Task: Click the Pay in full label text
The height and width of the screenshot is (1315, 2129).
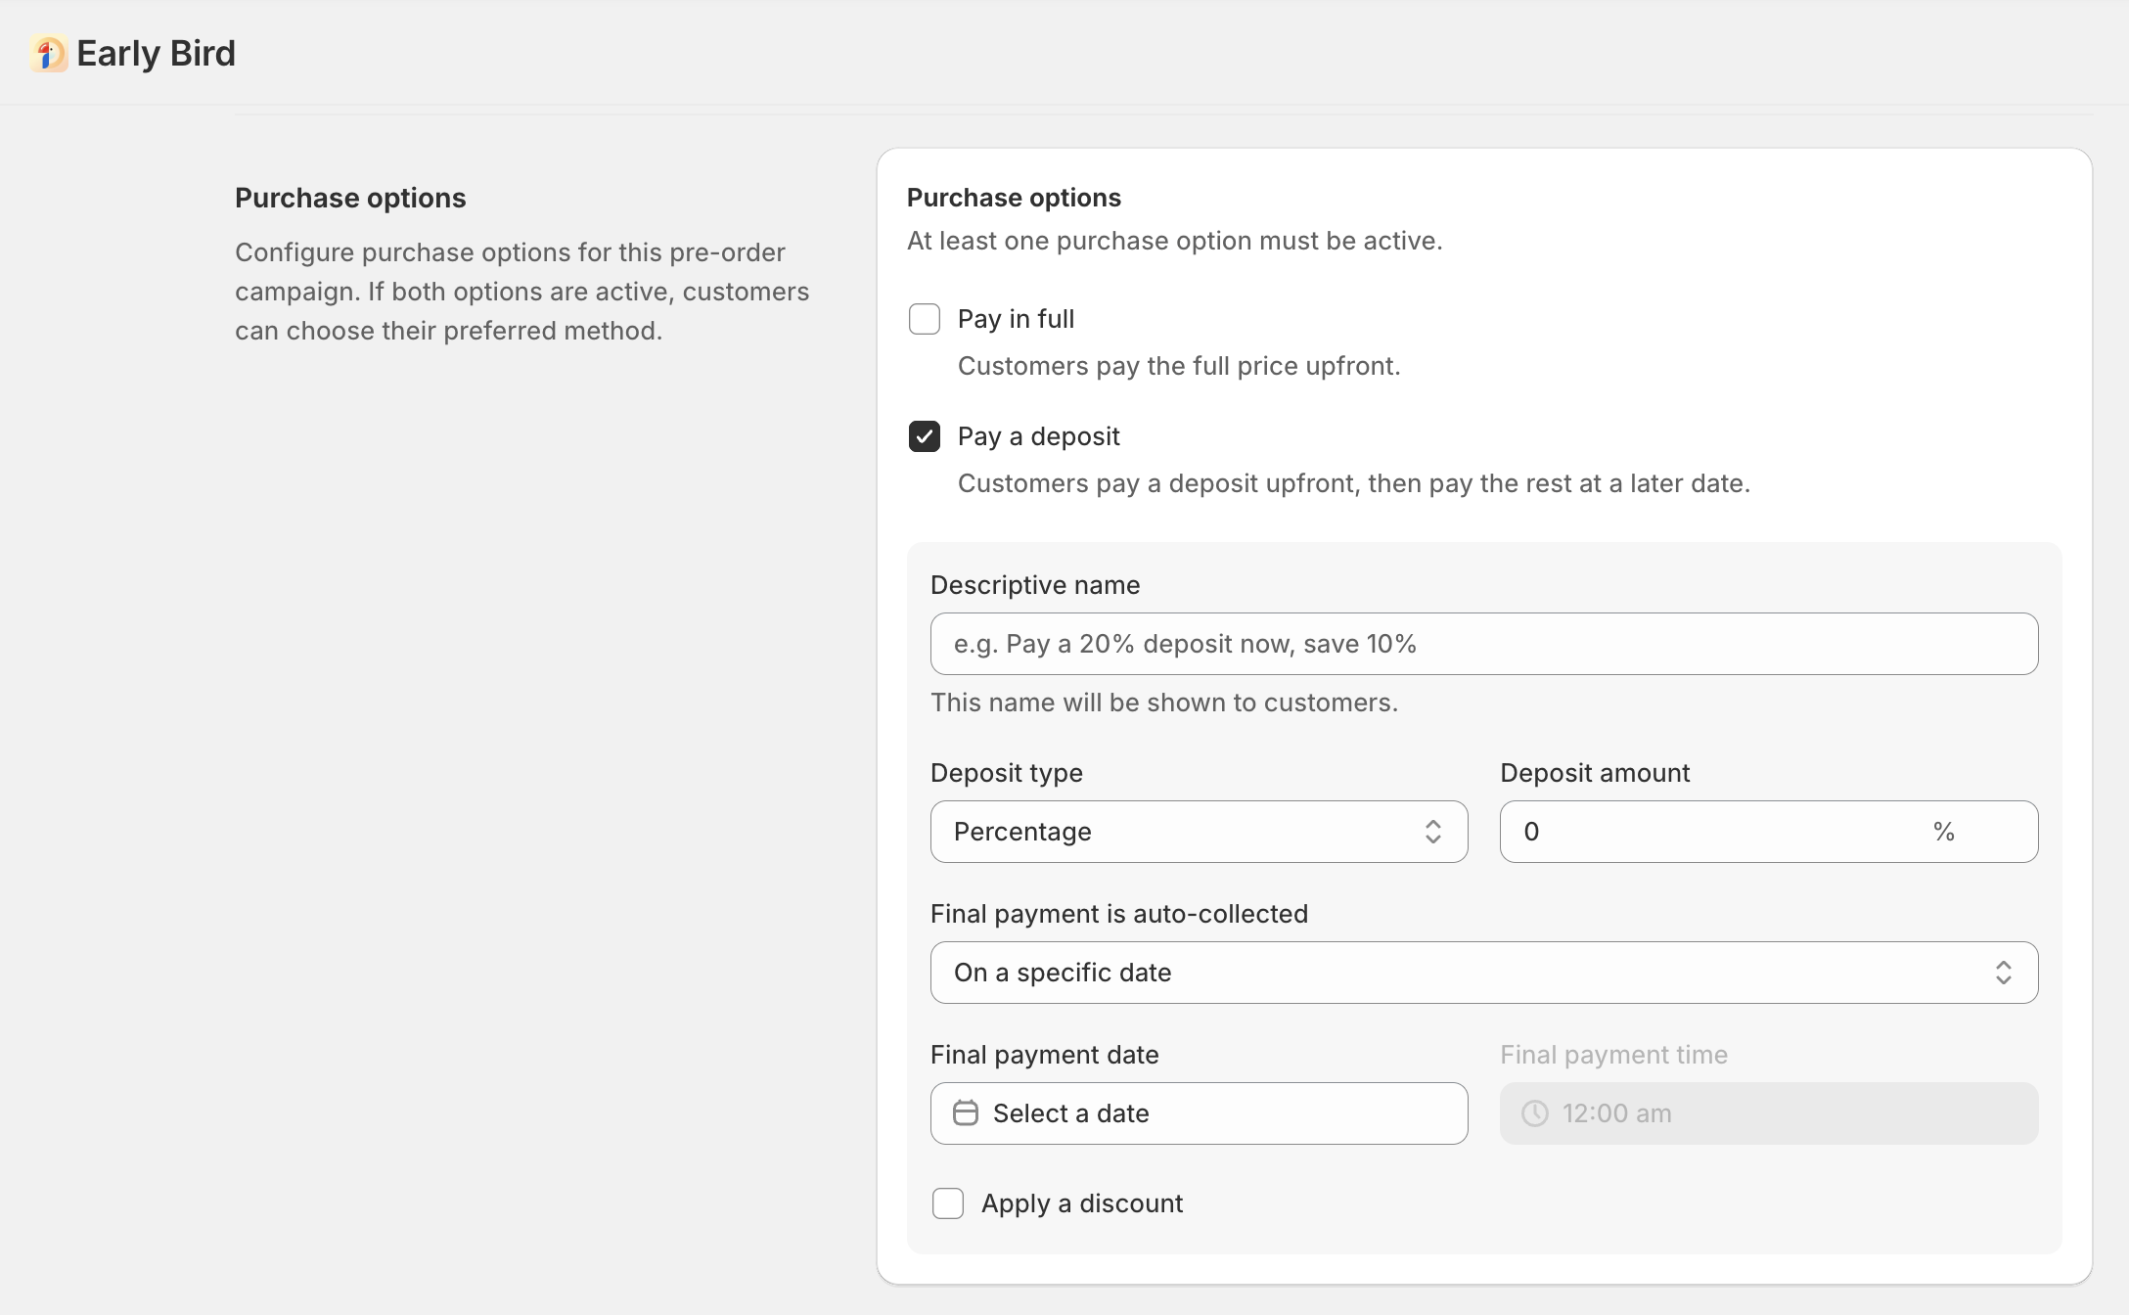Action: point(1016,318)
